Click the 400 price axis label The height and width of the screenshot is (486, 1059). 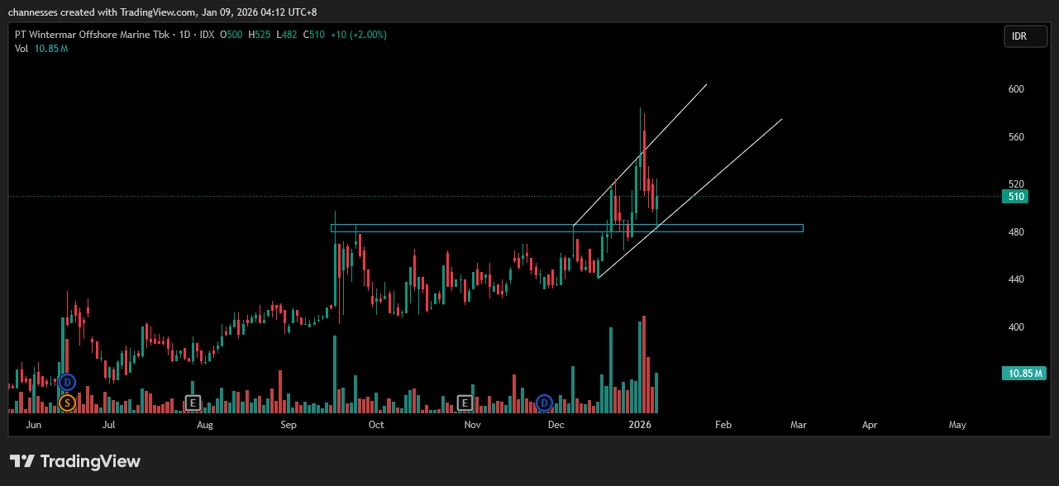click(1016, 327)
